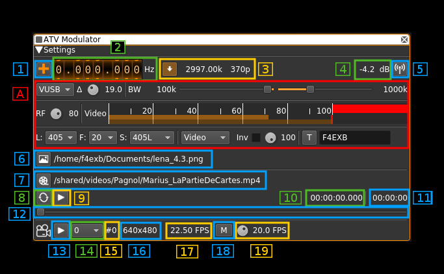Enable the Inv video inversion checkbox
The image size is (444, 274).
pos(256,138)
